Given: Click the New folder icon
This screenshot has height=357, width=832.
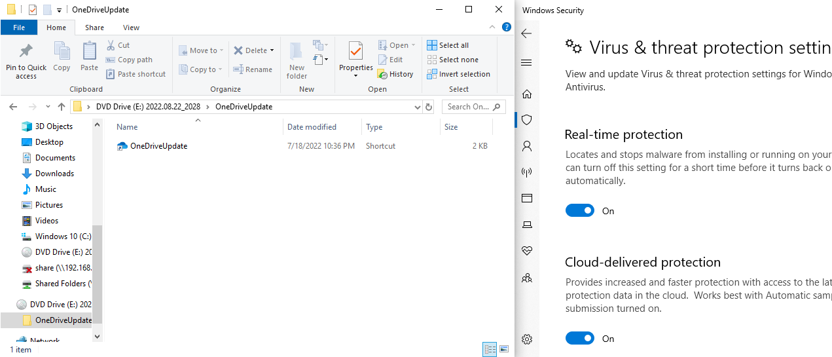Looking at the screenshot, I should click(x=297, y=51).
